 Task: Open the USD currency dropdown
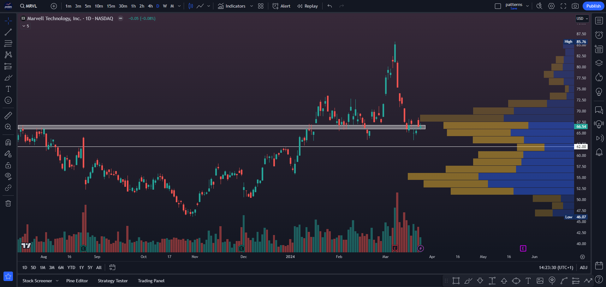point(582,19)
